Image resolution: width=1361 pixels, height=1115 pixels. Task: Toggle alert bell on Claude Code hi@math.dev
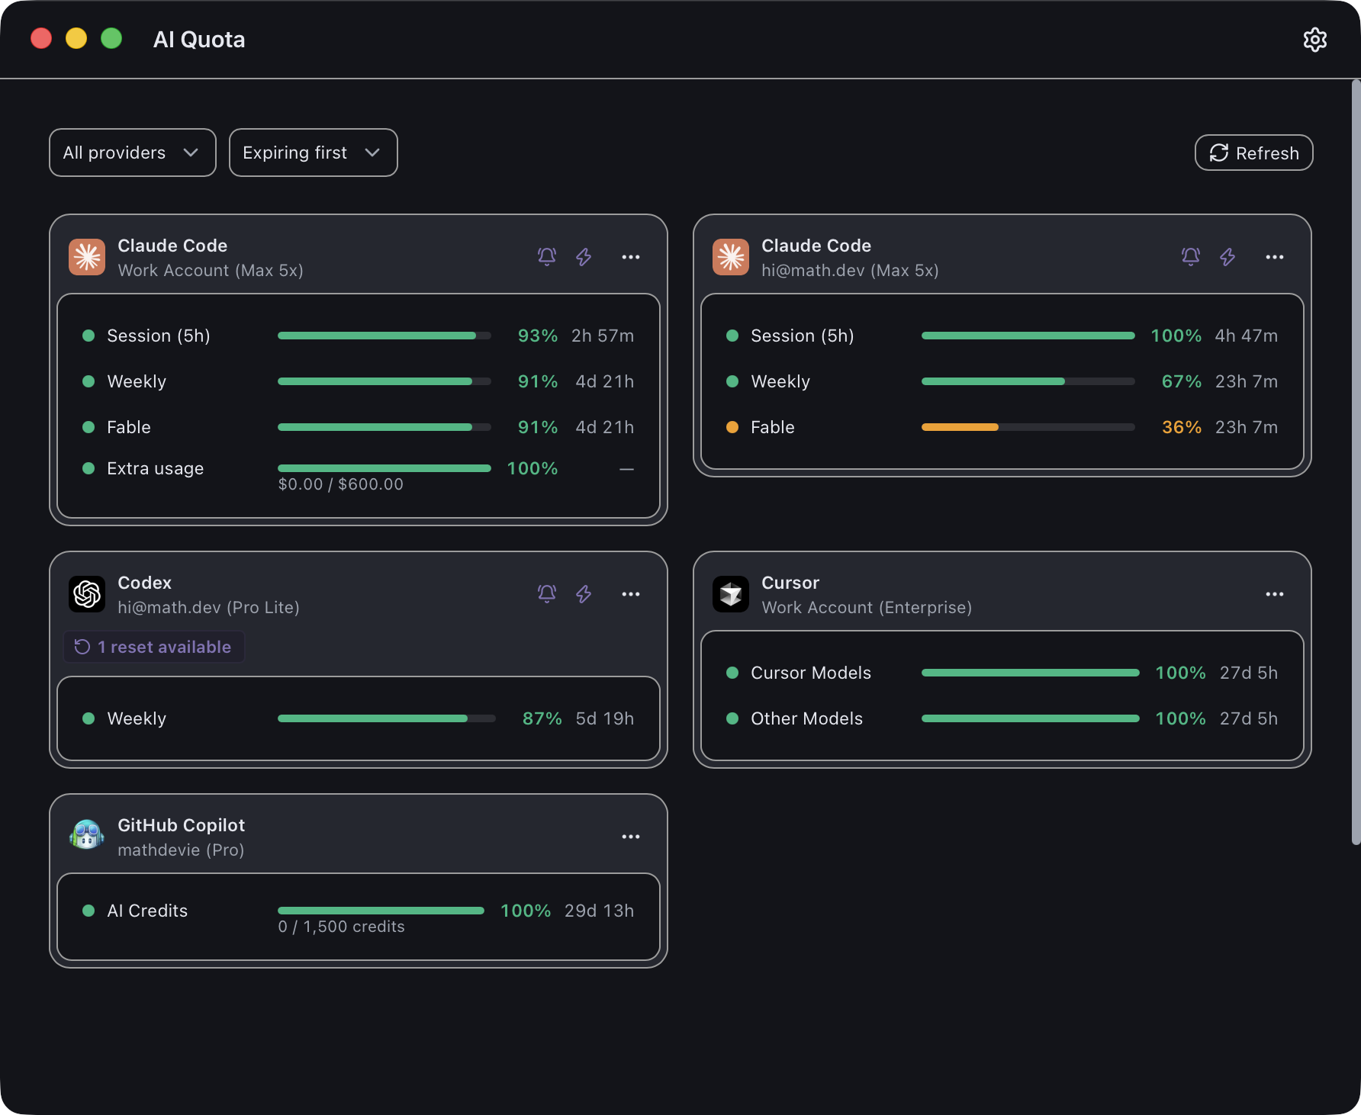[1191, 257]
